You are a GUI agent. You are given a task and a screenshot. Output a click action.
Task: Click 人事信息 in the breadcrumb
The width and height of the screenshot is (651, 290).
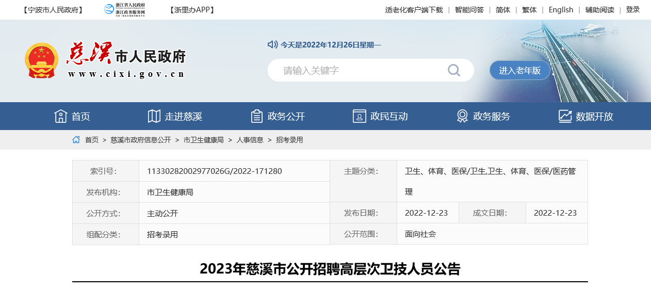[x=250, y=140]
